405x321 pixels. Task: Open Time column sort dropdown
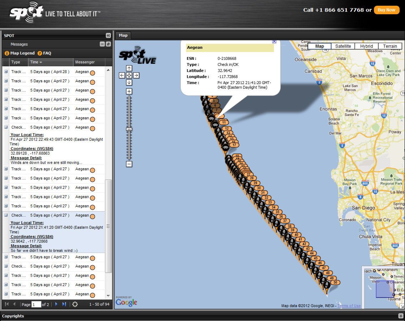click(41, 62)
